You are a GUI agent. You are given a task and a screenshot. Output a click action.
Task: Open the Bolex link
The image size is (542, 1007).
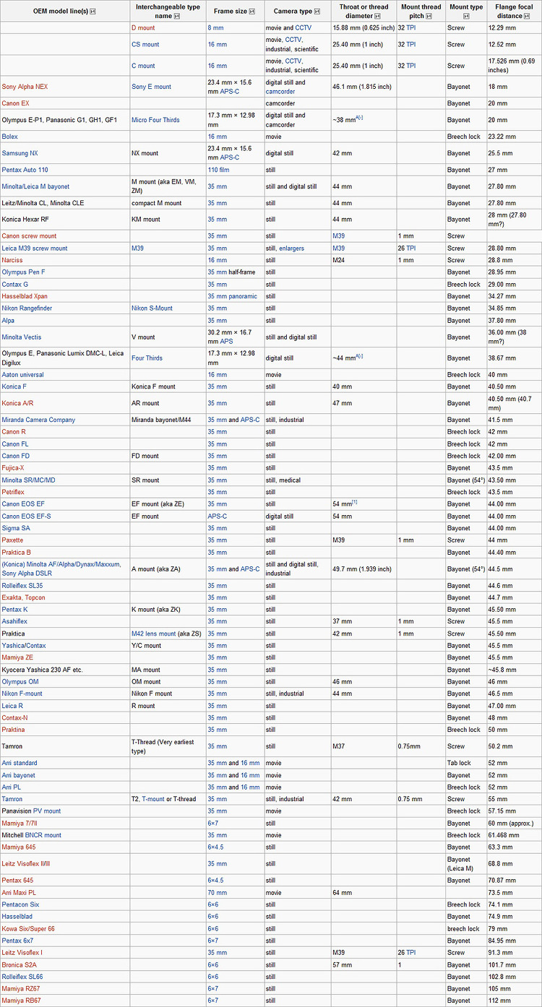click(10, 136)
